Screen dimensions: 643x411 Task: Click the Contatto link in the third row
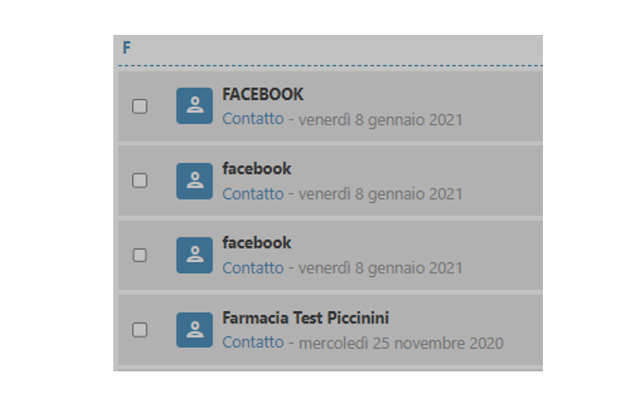pyautogui.click(x=252, y=269)
